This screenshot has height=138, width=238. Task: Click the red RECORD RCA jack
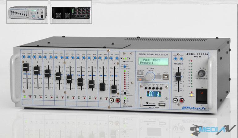coord(182,100)
